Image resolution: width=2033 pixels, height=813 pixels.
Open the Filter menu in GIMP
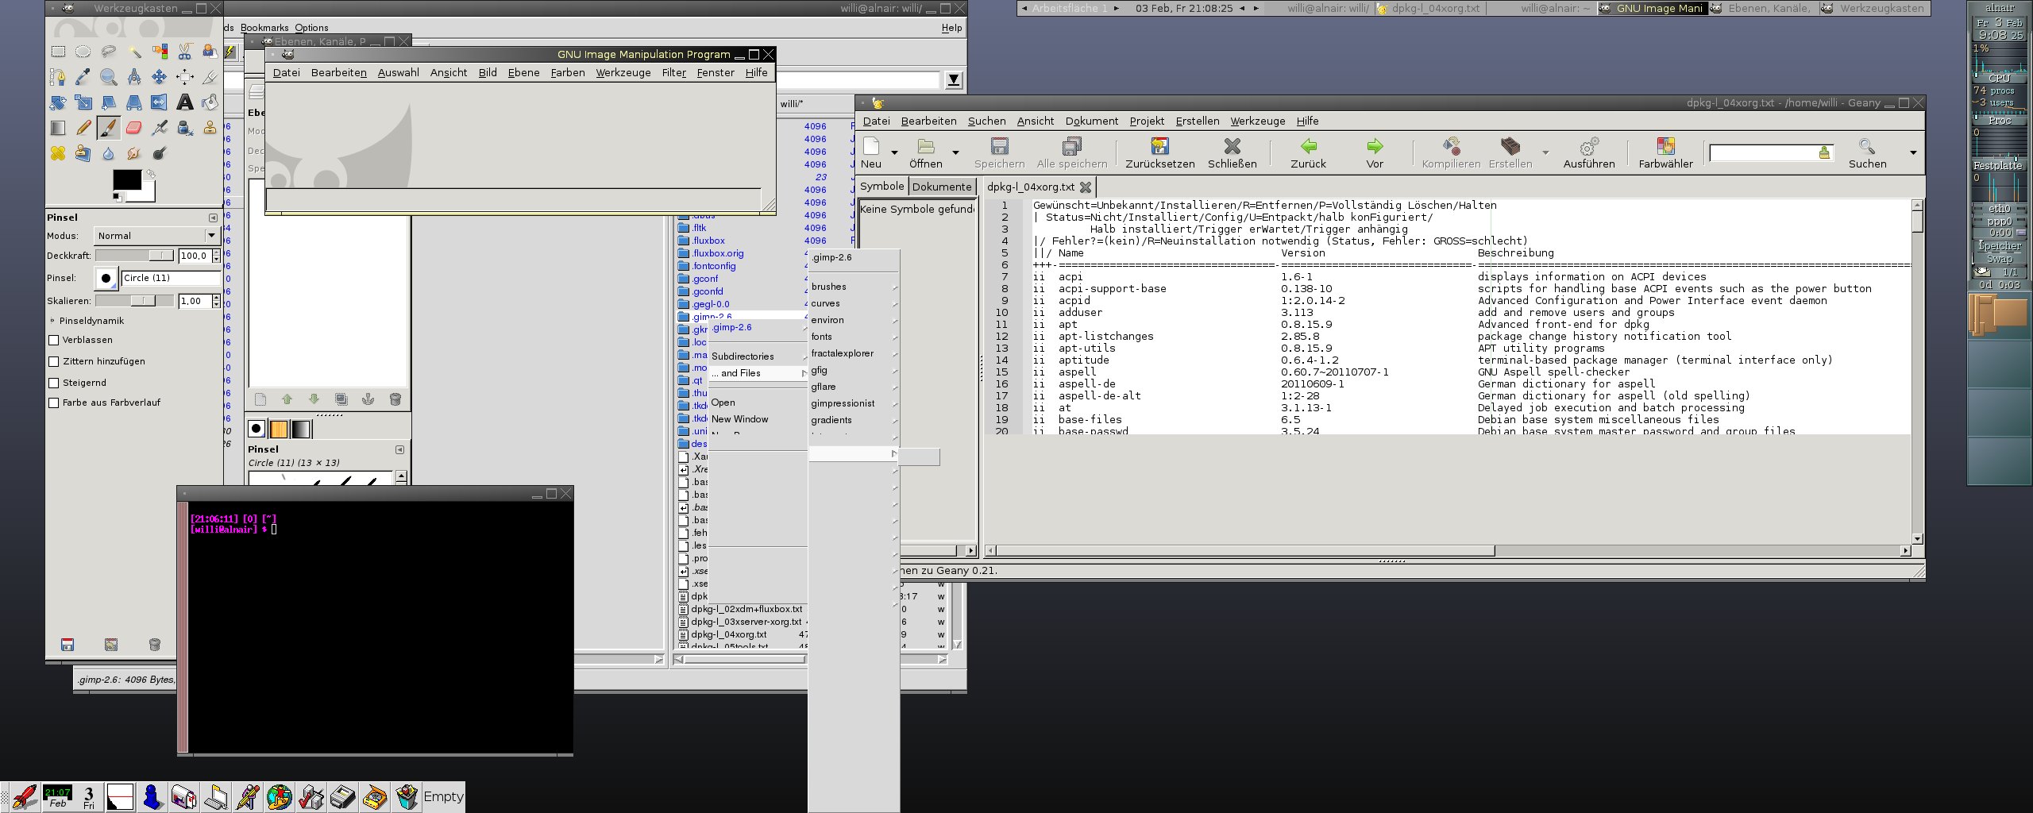673,72
